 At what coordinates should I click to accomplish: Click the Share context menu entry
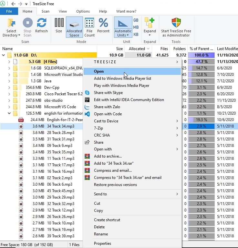[132, 142]
